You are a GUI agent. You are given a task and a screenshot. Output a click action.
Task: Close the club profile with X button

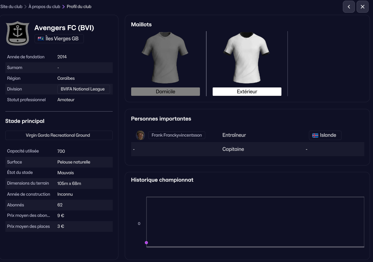pos(362,7)
